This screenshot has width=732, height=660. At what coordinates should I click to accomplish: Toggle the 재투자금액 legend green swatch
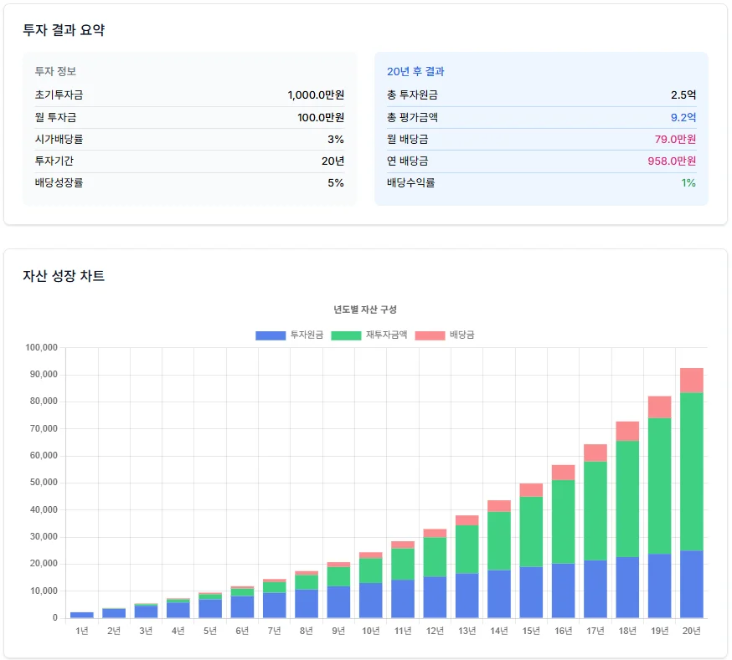346,335
